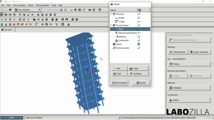Open the Solver menu
This screenshot has height=120, width=214.
pyautogui.click(x=30, y=5)
